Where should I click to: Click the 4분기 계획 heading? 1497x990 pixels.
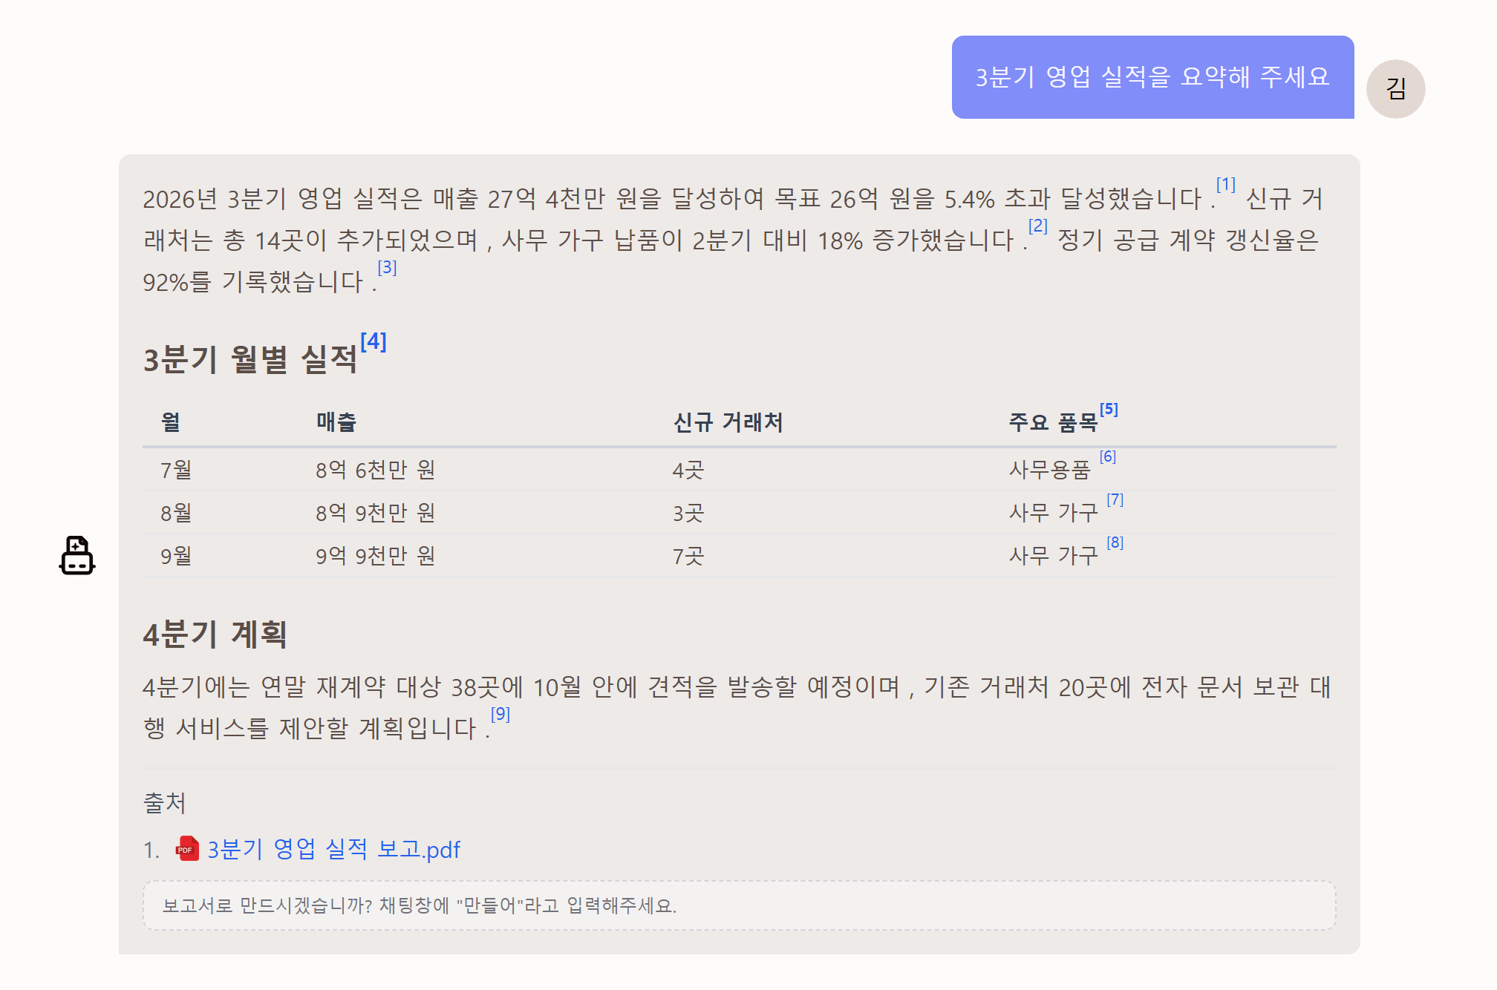tap(215, 634)
